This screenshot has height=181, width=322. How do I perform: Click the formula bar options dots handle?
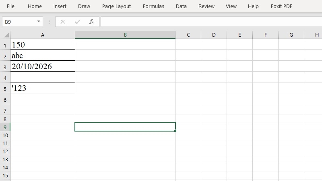pyautogui.click(x=49, y=22)
